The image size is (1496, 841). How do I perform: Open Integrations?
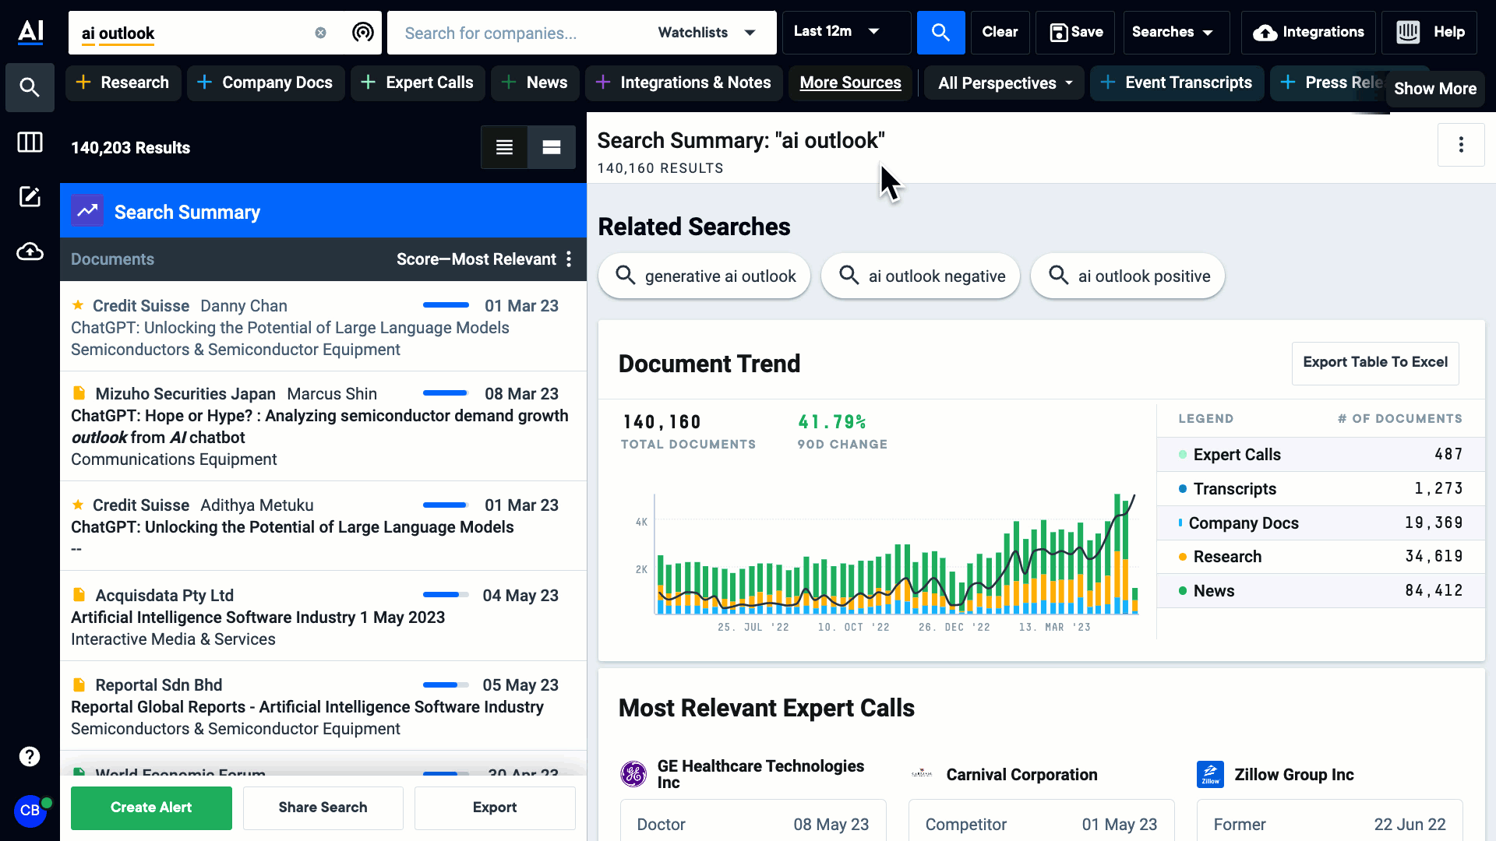pos(1308,32)
